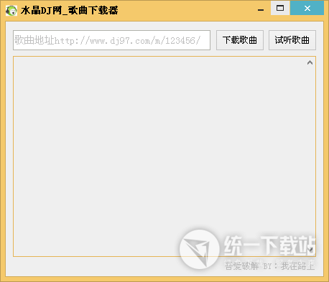This screenshot has width=329, height=282.
Task: Click the 试听歌曲 button
Action: pos(292,40)
